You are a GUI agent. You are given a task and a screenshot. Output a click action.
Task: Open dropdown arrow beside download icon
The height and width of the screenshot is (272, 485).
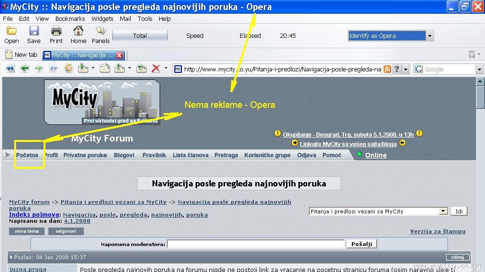(93, 68)
